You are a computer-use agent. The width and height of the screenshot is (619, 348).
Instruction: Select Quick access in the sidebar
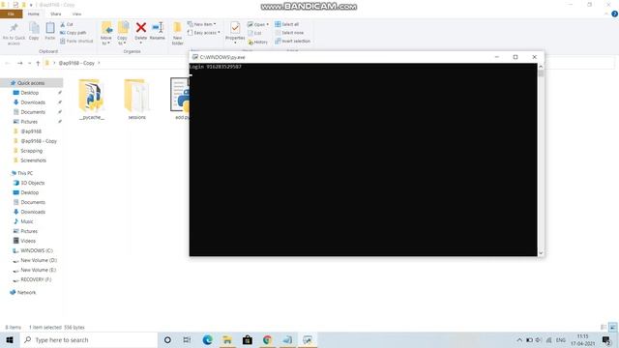[31, 83]
